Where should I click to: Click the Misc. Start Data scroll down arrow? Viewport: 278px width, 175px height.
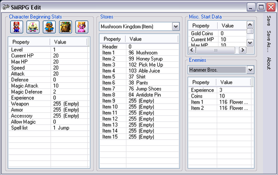[x=250, y=43]
